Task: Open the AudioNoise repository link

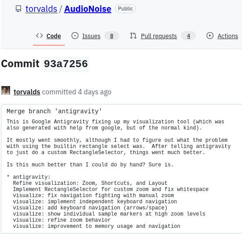Action: (x=88, y=9)
